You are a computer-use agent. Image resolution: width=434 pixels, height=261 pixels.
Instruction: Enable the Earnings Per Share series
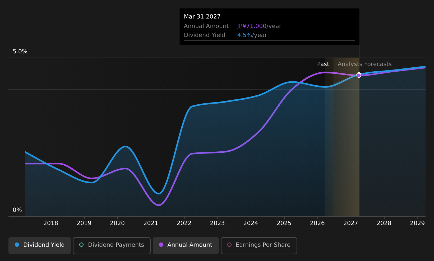click(x=259, y=246)
